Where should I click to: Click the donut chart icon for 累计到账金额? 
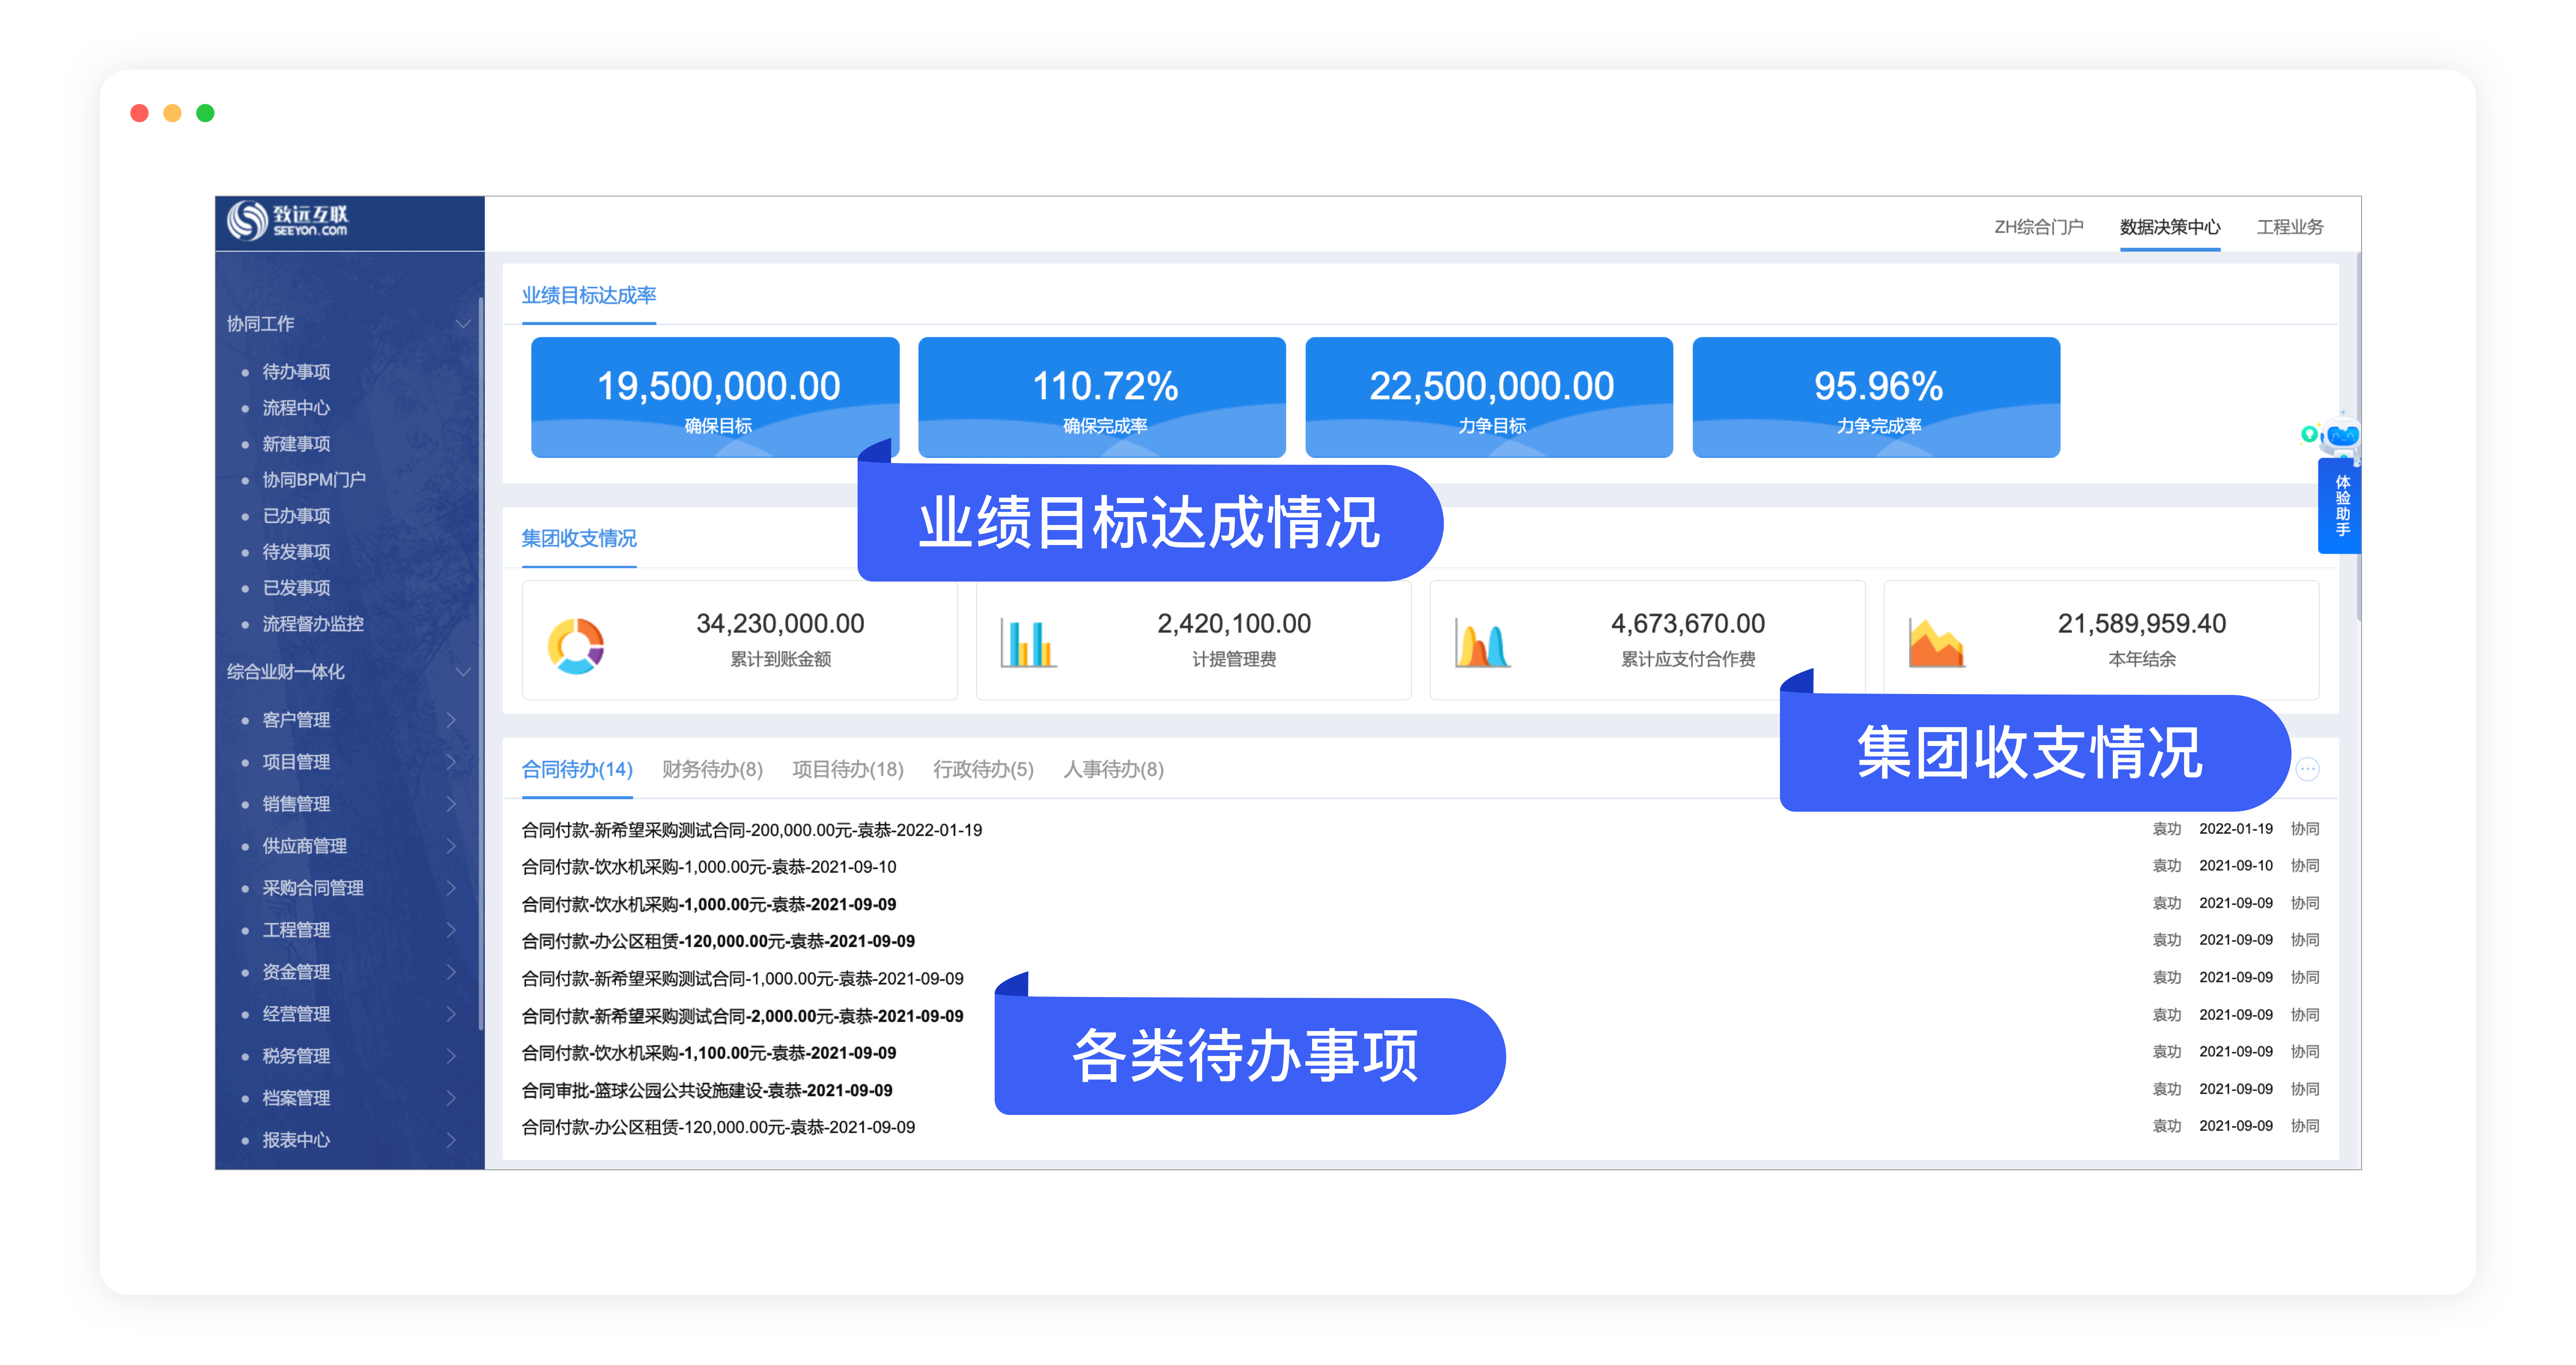576,645
